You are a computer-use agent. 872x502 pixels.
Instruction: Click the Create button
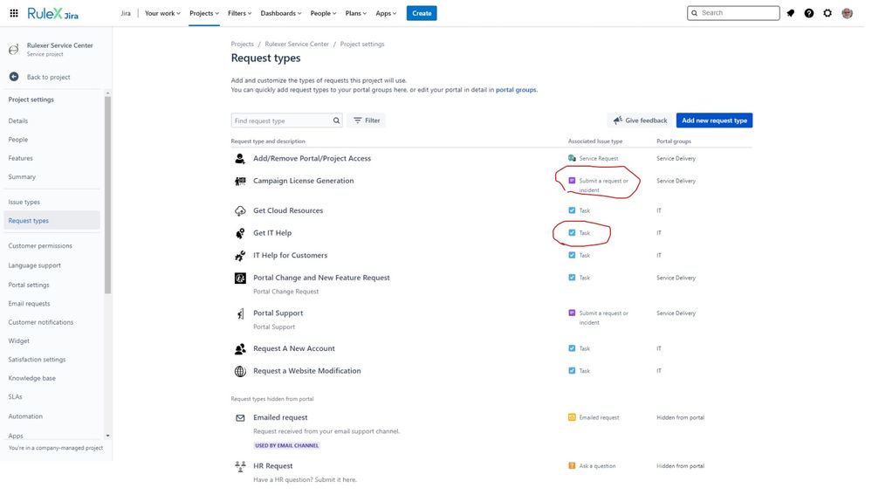click(x=422, y=13)
